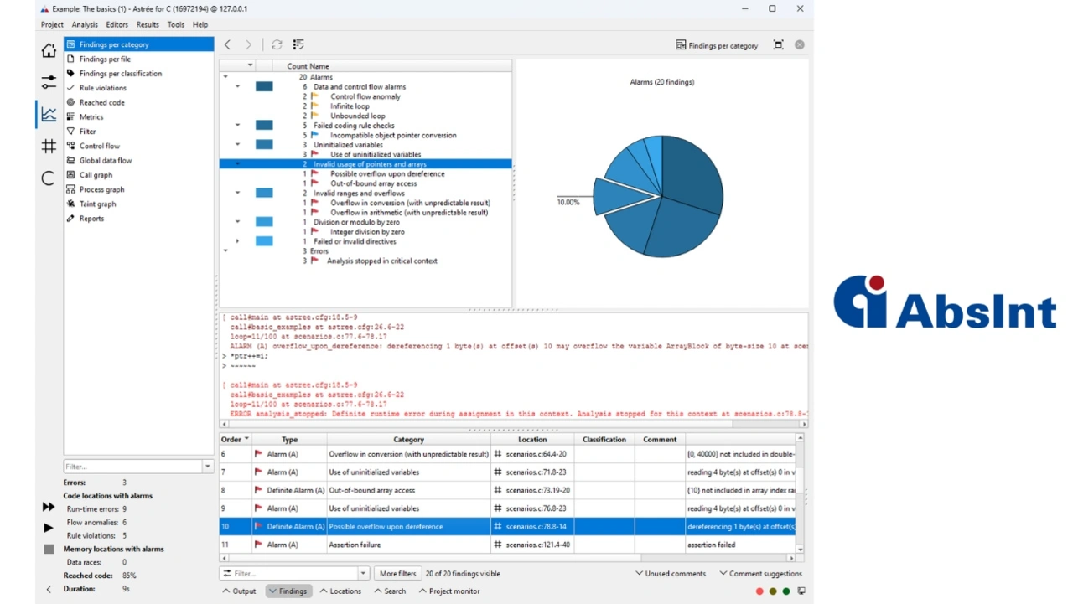Open the Results menu
The height and width of the screenshot is (604, 1073).
click(x=148, y=25)
